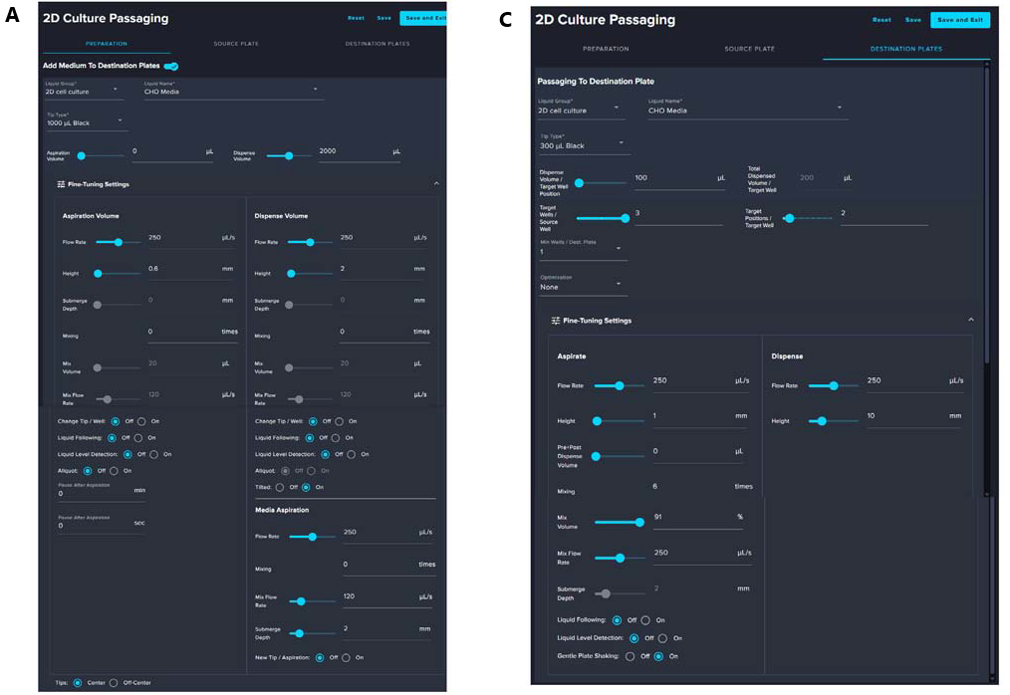
Task: Toggle Add Medium To Destination Plates switch
Action: point(171,66)
